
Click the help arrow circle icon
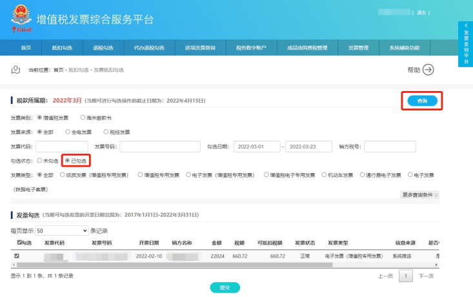(x=428, y=70)
